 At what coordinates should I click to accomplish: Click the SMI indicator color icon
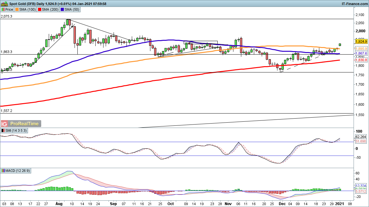[x=3, y=130]
